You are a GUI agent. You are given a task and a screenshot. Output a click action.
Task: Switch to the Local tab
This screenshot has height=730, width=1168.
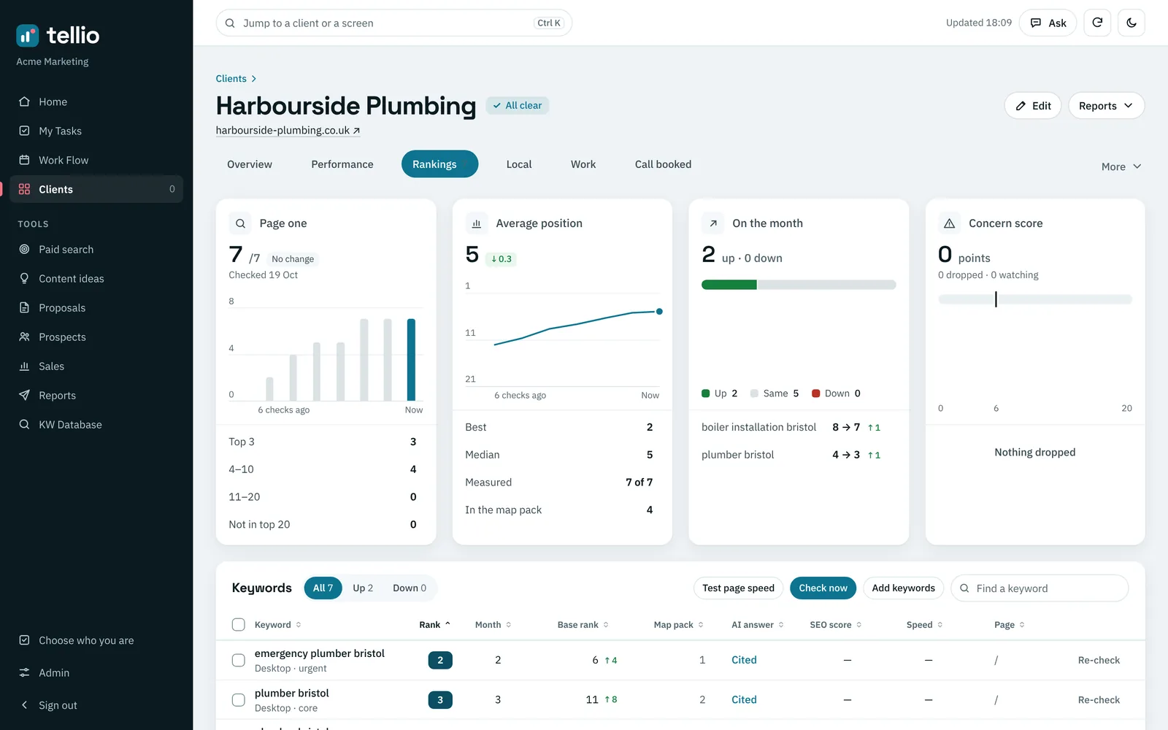[x=519, y=164]
